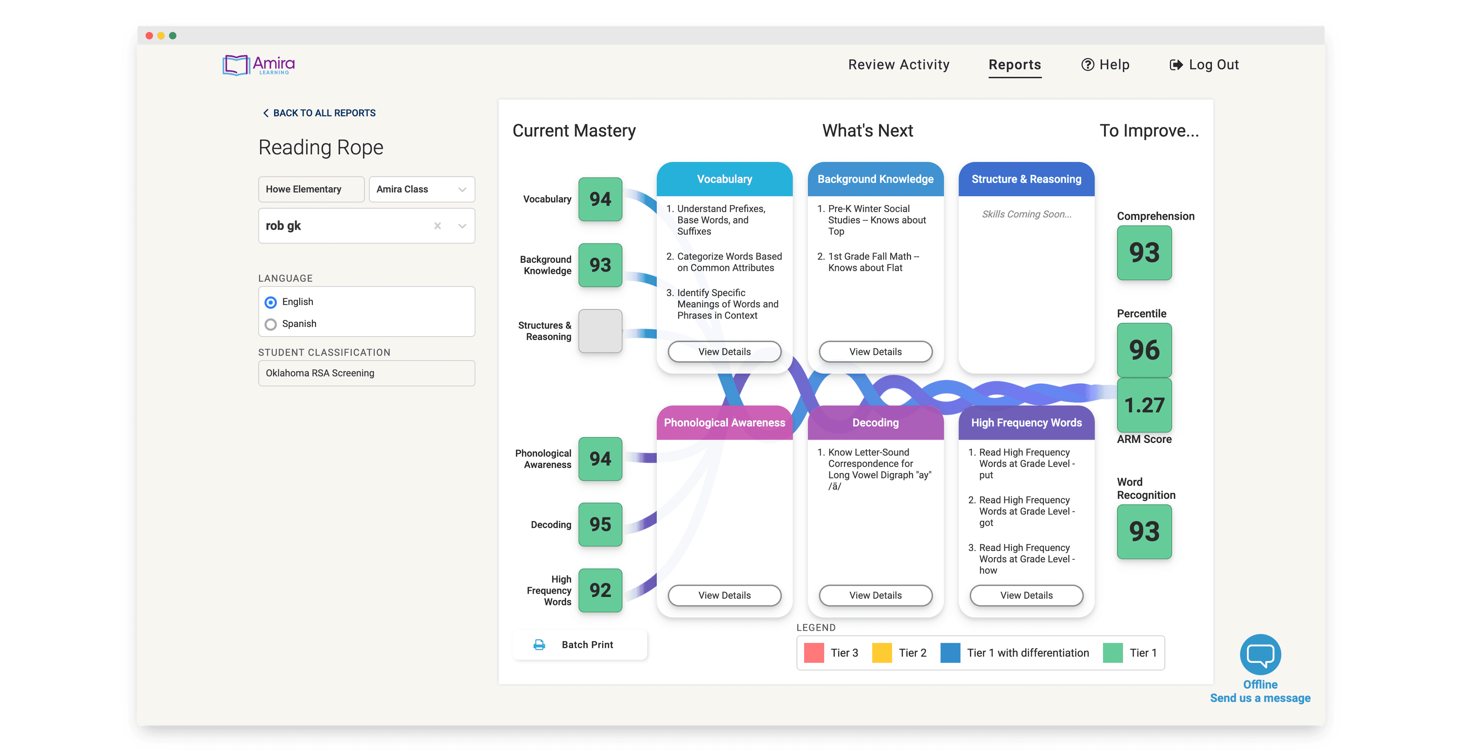Click the Tier 1 green legend swatch
This screenshot has width=1462, height=751.
point(1112,653)
